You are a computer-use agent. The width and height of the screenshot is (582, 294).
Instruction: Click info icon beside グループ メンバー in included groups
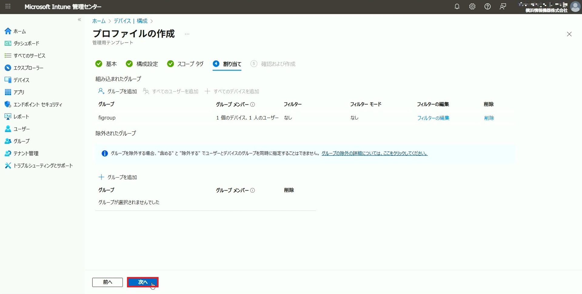pos(253,104)
